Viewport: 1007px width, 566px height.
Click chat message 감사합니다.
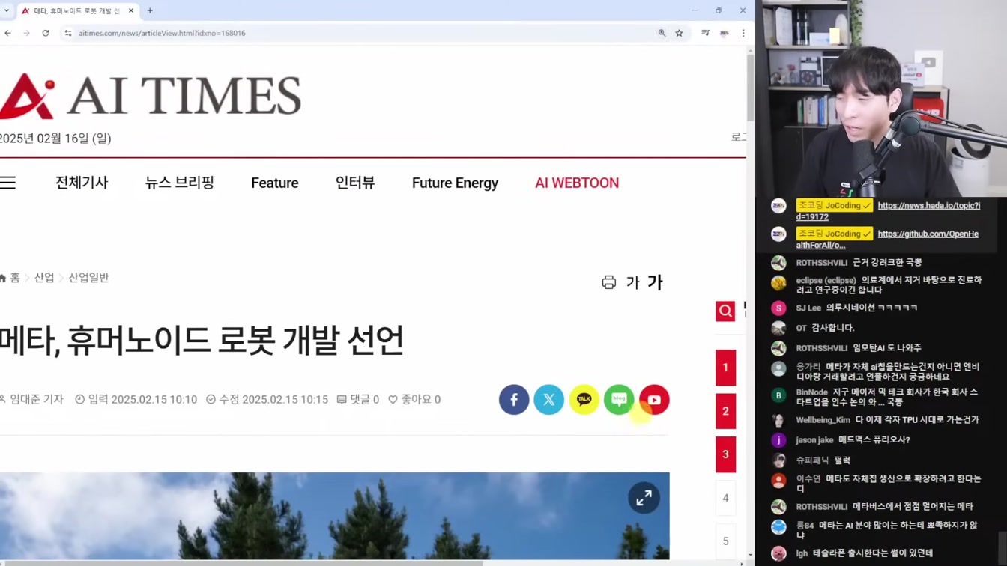[833, 328]
